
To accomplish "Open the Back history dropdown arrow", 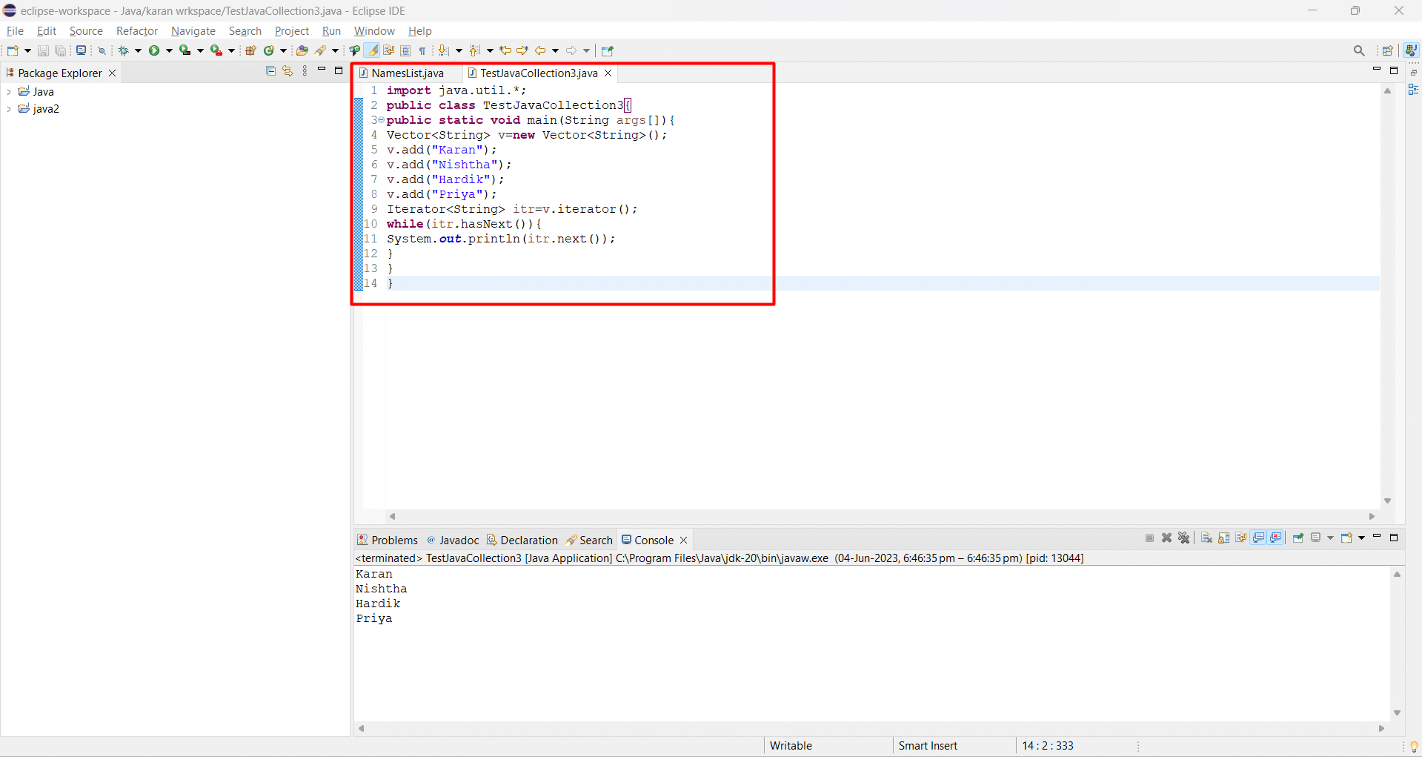I will [555, 50].
